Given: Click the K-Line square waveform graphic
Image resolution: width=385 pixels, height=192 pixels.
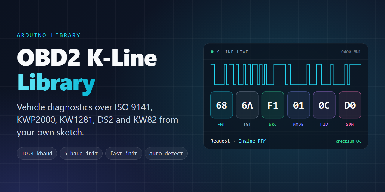Looking at the screenshot, I should coord(286,74).
